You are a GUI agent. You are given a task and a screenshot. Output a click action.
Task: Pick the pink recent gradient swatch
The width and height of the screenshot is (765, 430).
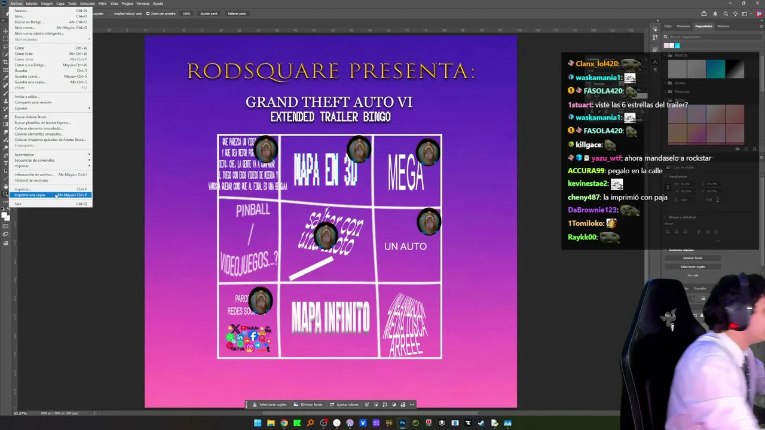666,45
